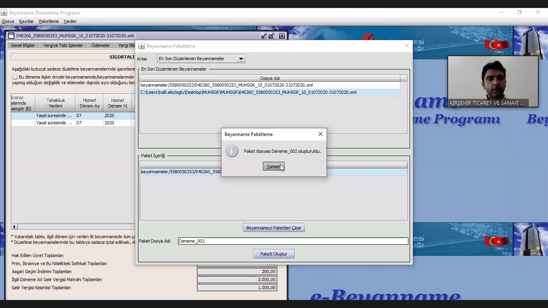This screenshot has height=308, width=548.
Task: Click the Tamam button in the dialog
Action: [x=274, y=166]
